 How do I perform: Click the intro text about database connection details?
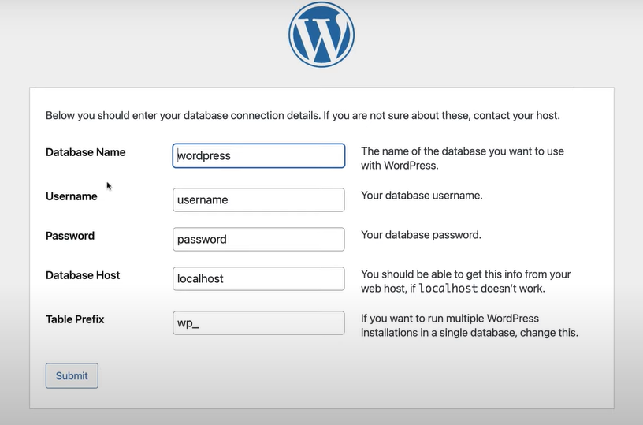pyautogui.click(x=303, y=116)
